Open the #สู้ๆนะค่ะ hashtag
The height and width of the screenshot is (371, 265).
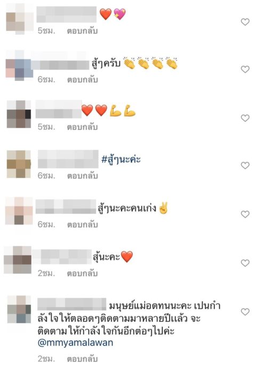click(121, 159)
